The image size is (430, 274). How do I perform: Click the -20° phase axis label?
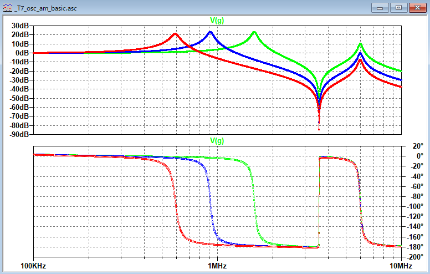417,166
